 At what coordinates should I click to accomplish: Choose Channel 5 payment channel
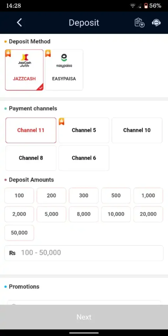coord(84,130)
